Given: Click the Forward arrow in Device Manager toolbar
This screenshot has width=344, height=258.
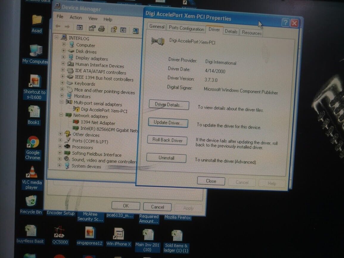Looking at the screenshot, I should tap(67, 27).
